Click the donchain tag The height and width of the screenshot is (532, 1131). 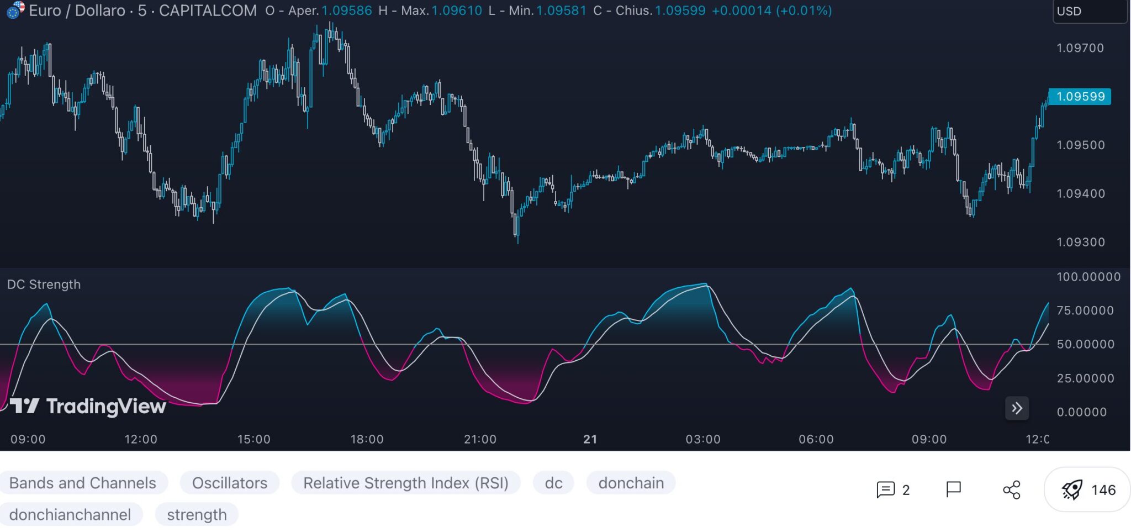pos(631,483)
